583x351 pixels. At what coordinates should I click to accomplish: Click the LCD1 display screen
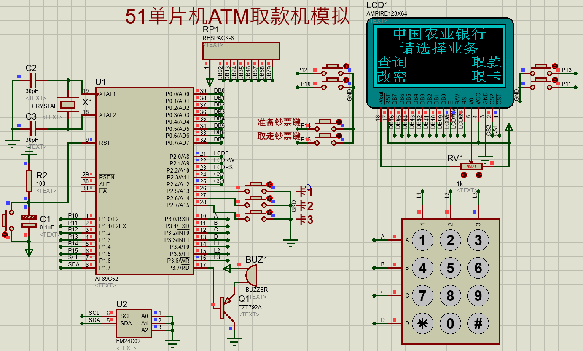[439, 55]
